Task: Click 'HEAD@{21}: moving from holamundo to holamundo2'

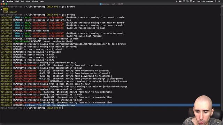Action: pos(75,73)
